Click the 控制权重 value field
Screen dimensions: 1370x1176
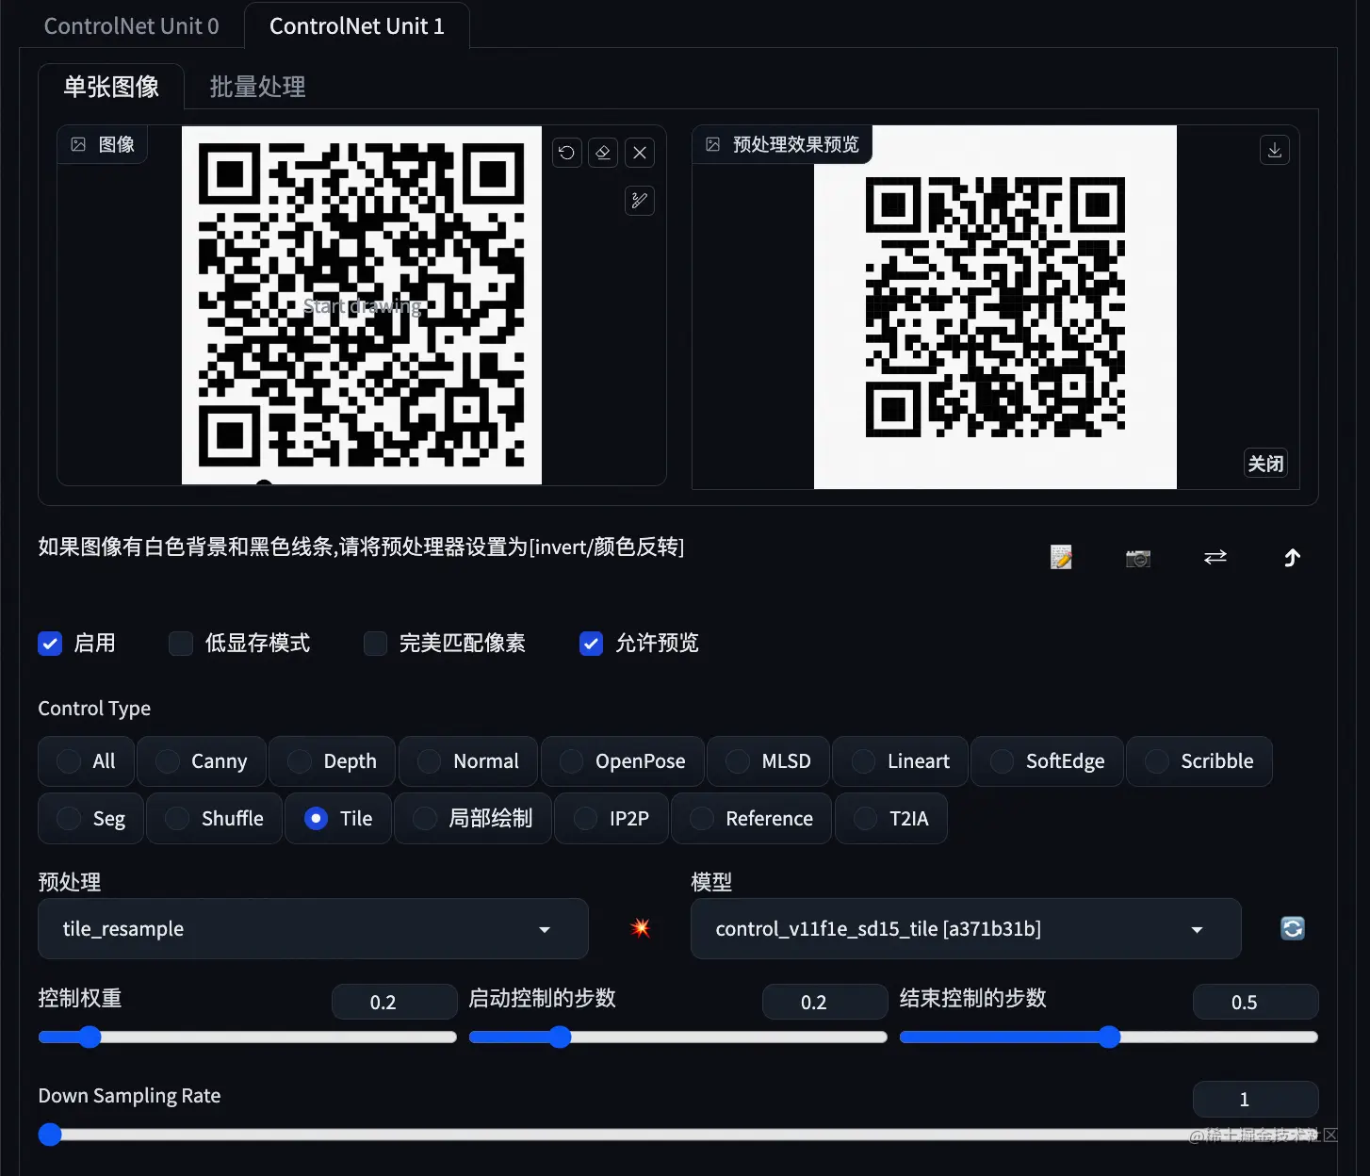(x=395, y=1002)
